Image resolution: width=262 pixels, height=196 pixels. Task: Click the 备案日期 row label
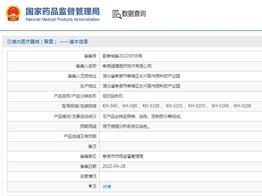(88, 166)
